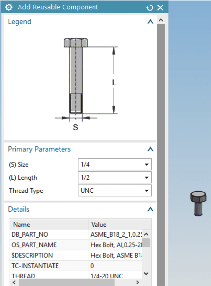Click the Thread Type label
Viewport: 211px width, 286px height.
(x=26, y=191)
